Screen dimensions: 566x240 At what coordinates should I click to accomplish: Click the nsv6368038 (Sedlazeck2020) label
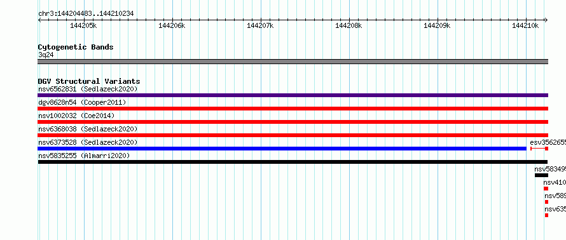pyautogui.click(x=88, y=129)
